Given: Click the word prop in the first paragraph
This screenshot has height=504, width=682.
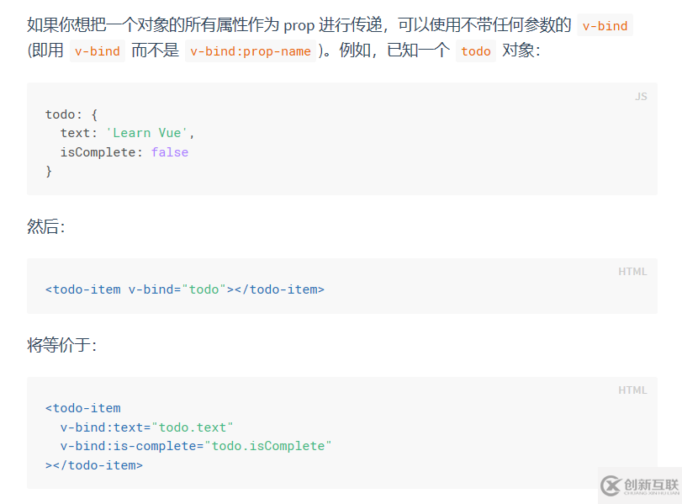Looking at the screenshot, I should pyautogui.click(x=299, y=25).
